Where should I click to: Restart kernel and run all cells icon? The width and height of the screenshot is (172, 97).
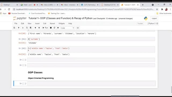pos(58,28)
